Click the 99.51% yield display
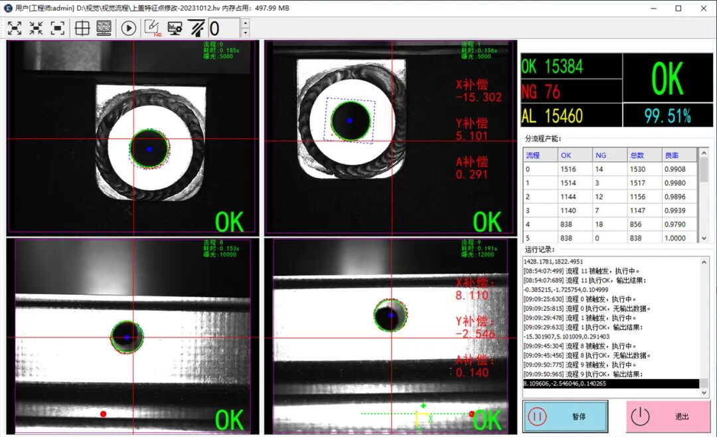Screen dimensions: 717x437 (668, 116)
